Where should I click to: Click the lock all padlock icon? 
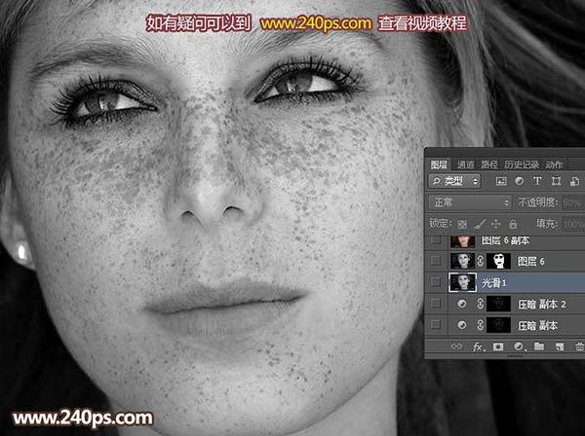coord(513,224)
